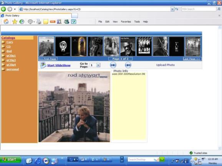The image size is (222, 166).
Task: Open the Go to Page dropdown
Action: (95, 65)
